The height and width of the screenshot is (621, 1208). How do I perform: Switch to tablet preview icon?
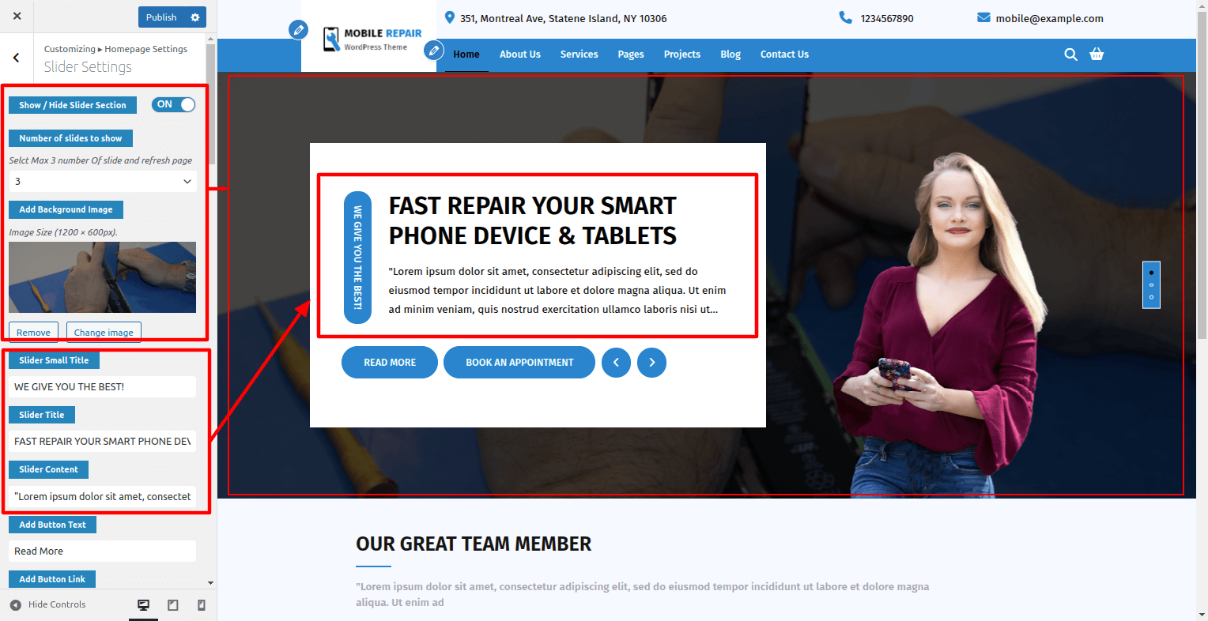coord(173,605)
